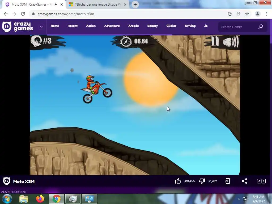Open the Windows Start menu

point(7,199)
